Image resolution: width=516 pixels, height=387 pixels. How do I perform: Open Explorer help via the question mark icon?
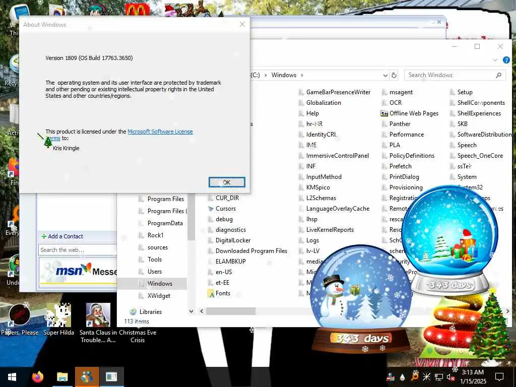point(506,60)
